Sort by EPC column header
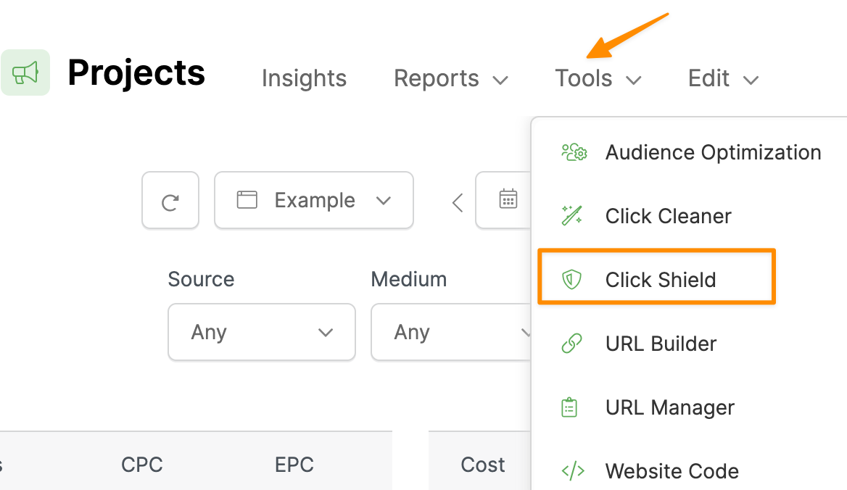 pos(294,465)
